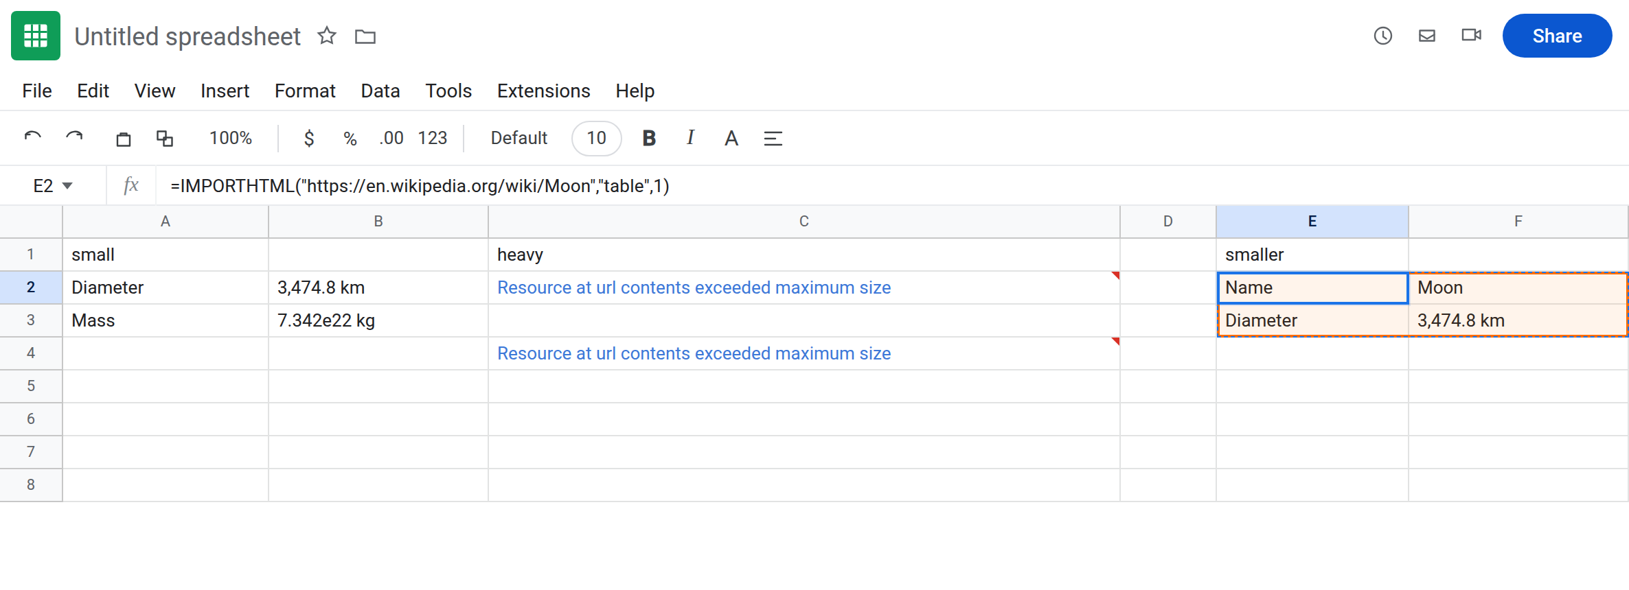The image size is (1629, 590).
Task: Select column C header
Action: coord(804,222)
